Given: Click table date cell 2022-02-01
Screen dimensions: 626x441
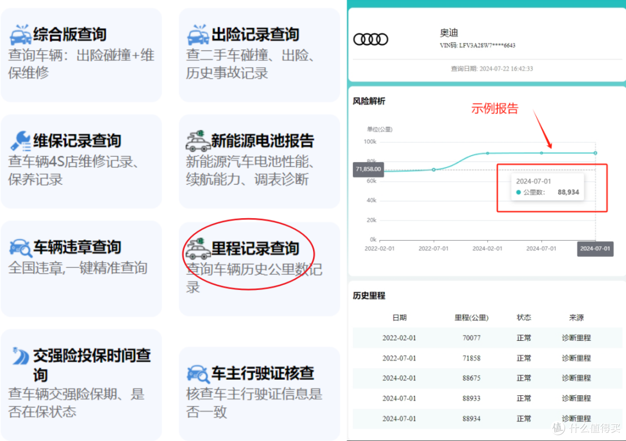Looking at the screenshot, I should [399, 338].
